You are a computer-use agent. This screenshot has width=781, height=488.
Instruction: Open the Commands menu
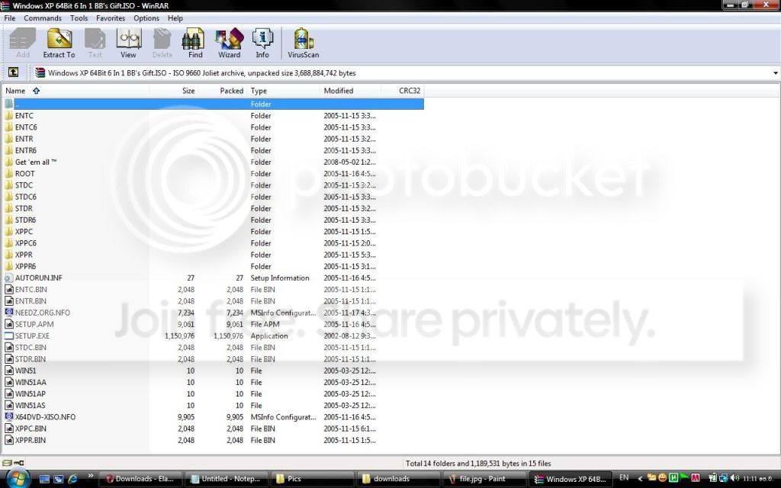pyautogui.click(x=43, y=18)
